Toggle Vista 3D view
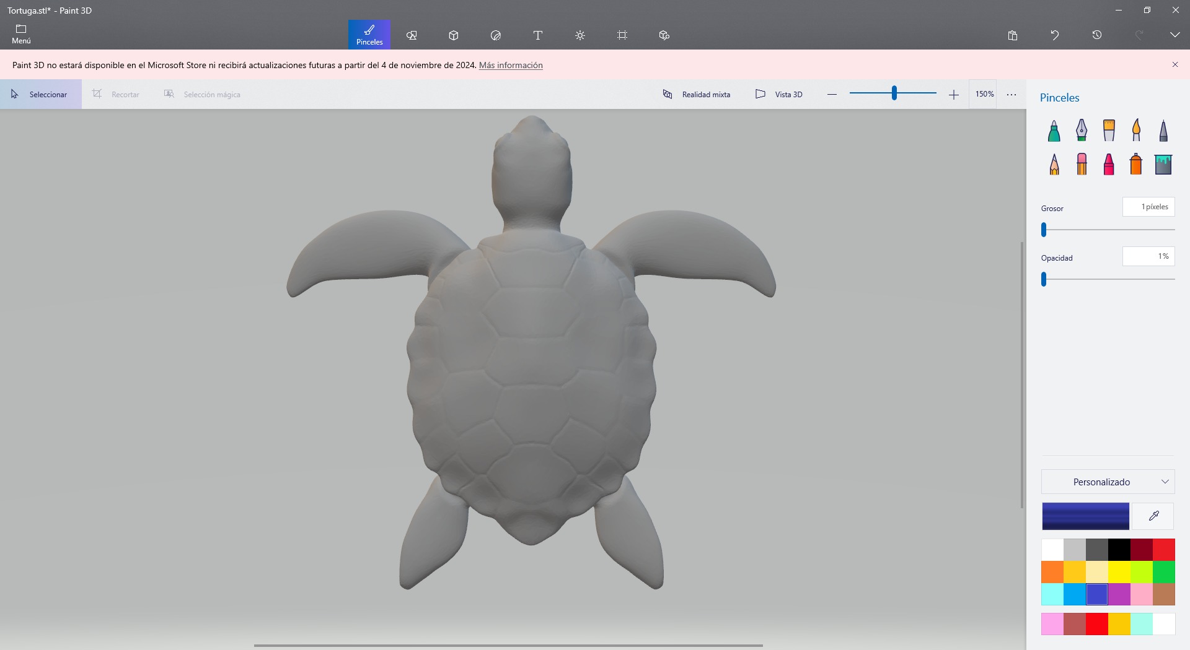1190x650 pixels. (779, 94)
